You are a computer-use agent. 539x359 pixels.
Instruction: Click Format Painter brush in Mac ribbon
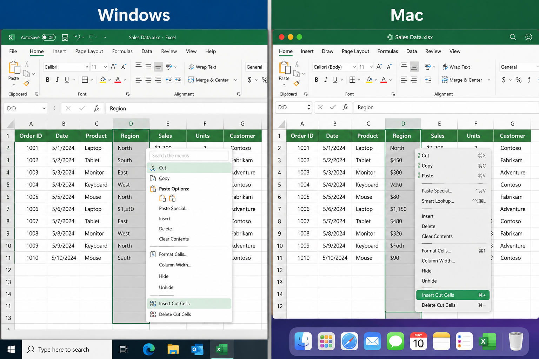[x=297, y=83]
